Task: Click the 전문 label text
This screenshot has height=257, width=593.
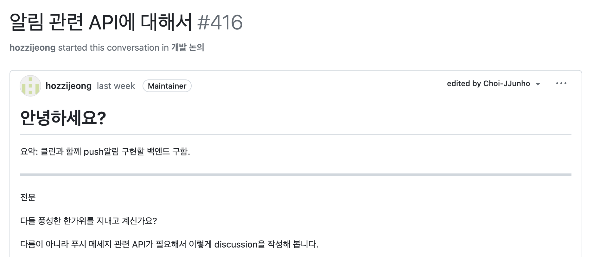Action: click(x=28, y=197)
